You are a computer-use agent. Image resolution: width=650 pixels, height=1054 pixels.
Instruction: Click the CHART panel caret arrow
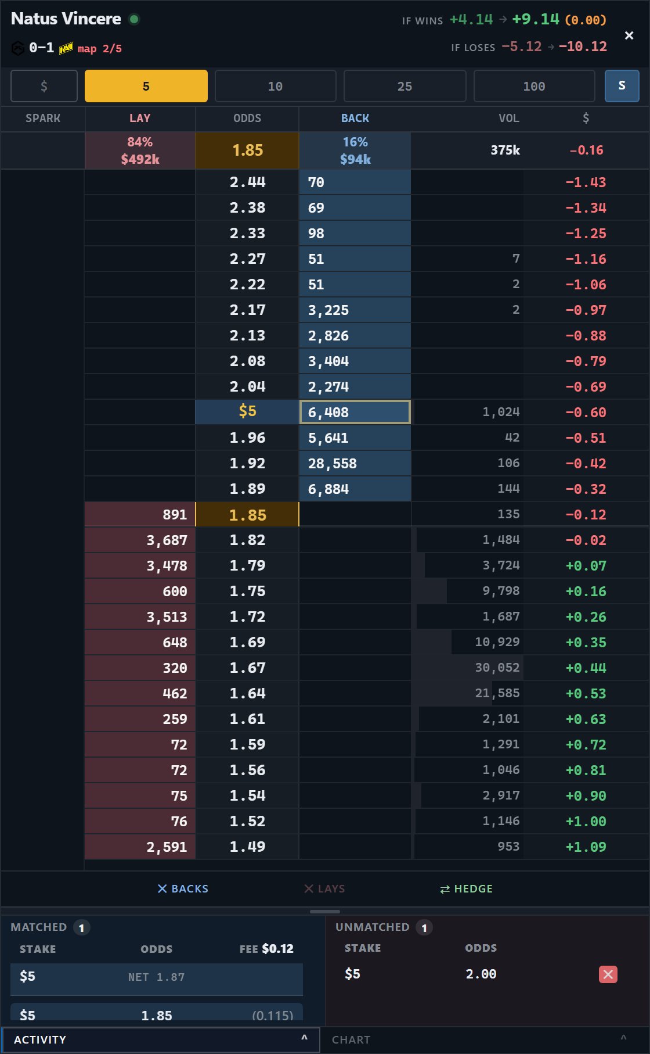[x=623, y=1038]
